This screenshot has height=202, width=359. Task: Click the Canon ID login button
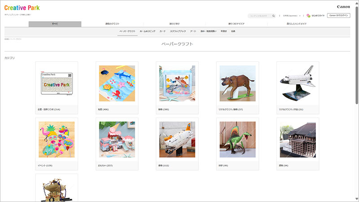(x=338, y=16)
